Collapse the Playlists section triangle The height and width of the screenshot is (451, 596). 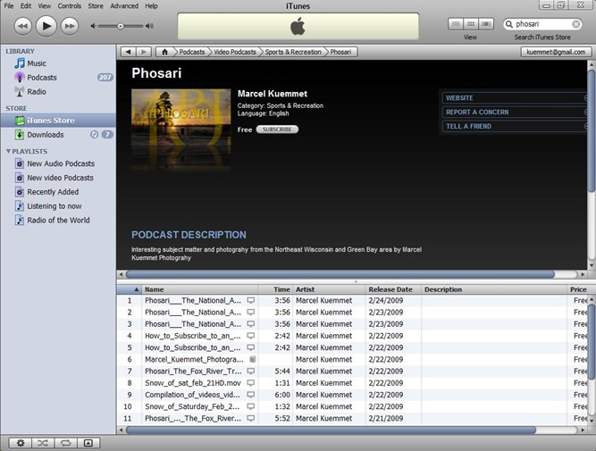coord(8,151)
